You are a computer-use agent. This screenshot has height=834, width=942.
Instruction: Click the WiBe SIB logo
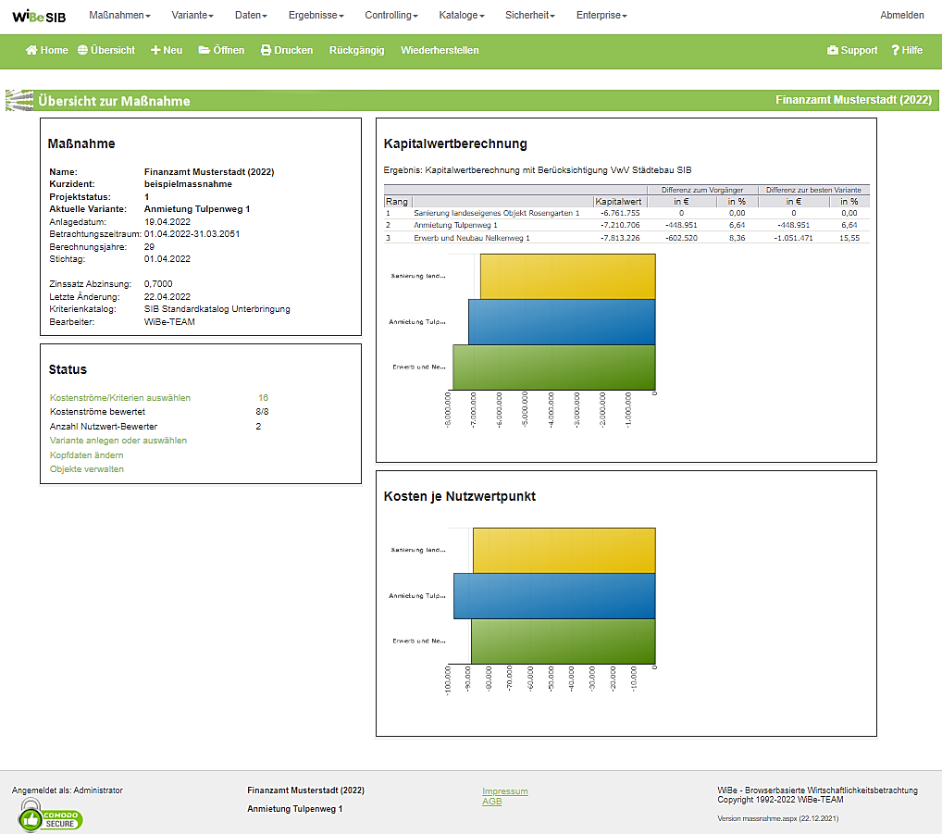[x=39, y=16]
